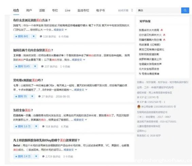
Task: Switch to the 话题 tab
Action: pos(42,11)
